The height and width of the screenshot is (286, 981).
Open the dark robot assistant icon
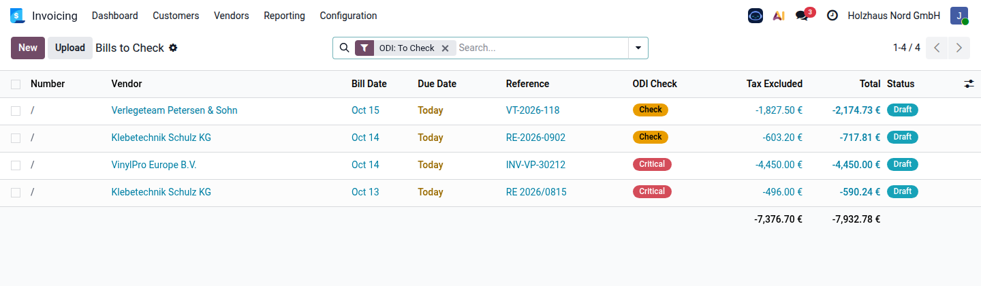[x=756, y=16]
